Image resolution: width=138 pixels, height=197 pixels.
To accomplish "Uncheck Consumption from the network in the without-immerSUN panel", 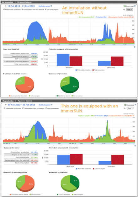I will point(22,9).
